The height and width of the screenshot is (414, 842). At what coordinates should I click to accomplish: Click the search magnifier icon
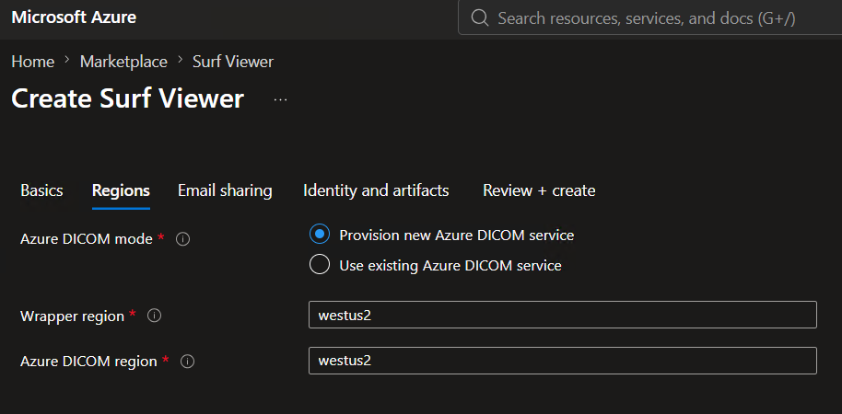pyautogui.click(x=479, y=17)
